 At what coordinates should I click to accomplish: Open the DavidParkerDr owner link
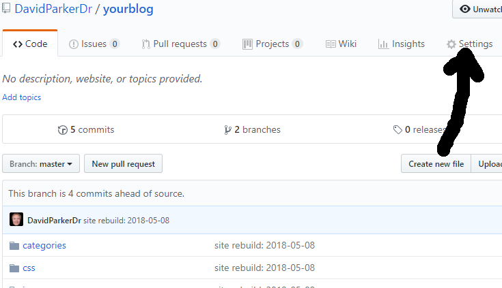pyautogui.click(x=53, y=9)
